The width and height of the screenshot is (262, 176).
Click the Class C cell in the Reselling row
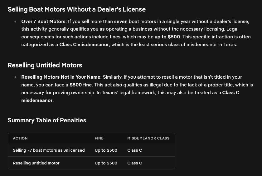(135, 163)
